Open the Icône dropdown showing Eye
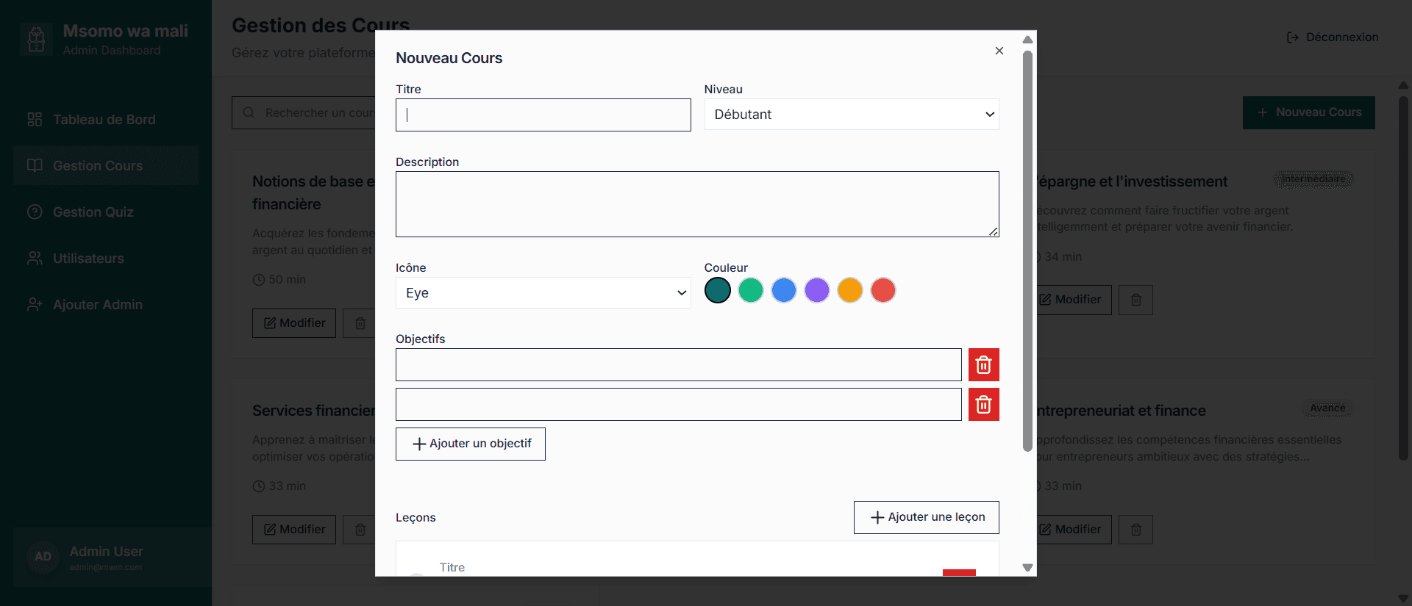1412x606 pixels. click(x=543, y=293)
